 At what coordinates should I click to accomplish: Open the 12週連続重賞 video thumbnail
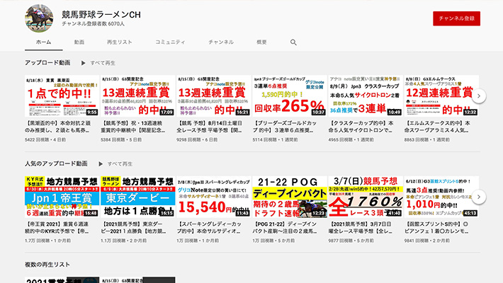pos(441,96)
